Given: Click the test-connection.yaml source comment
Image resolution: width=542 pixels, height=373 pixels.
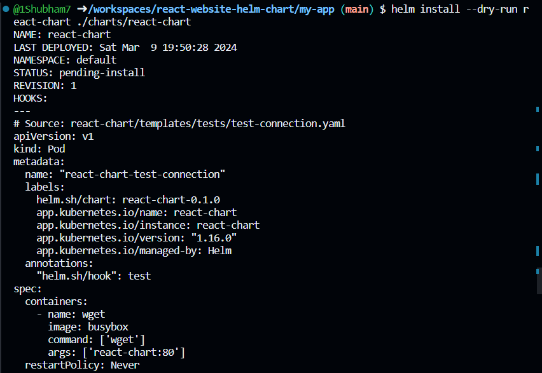Looking at the screenshot, I should (179, 123).
